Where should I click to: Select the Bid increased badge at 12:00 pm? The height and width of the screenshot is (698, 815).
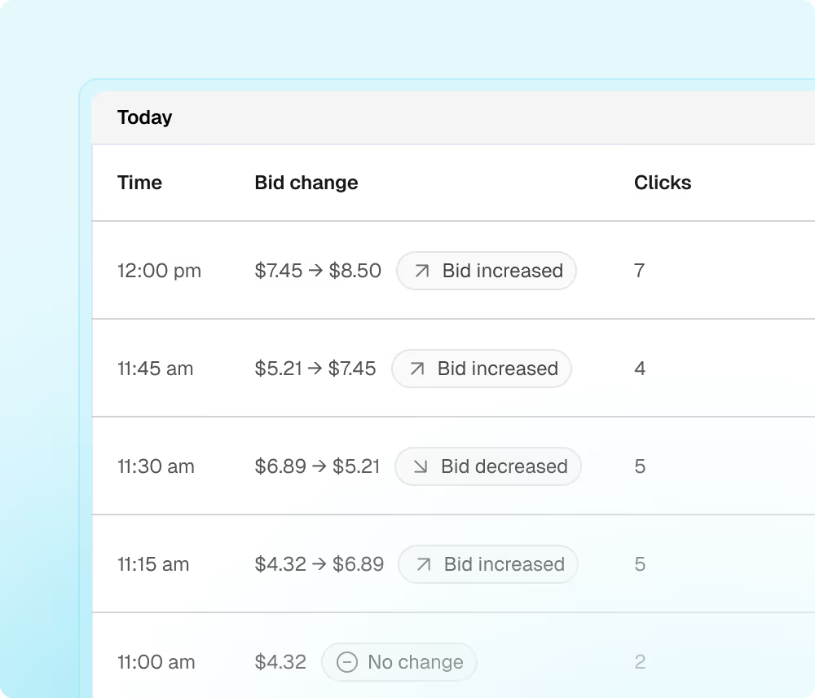tap(487, 271)
